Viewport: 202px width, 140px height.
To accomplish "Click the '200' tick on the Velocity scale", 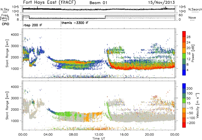I will 190,88.
